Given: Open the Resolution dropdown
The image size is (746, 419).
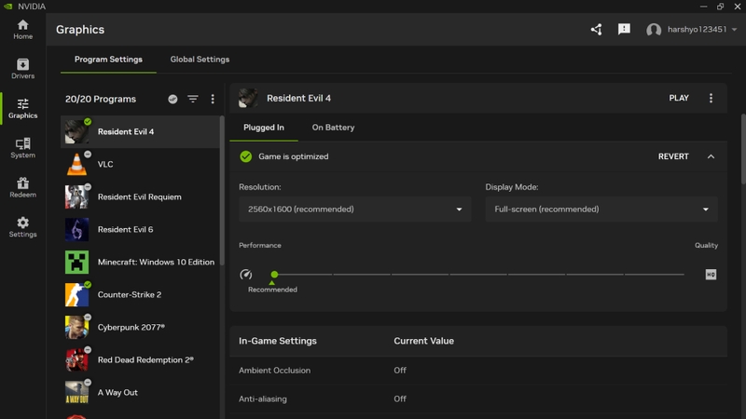Looking at the screenshot, I should pyautogui.click(x=355, y=209).
